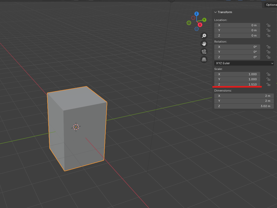Collapse the Transform panel

click(x=215, y=12)
